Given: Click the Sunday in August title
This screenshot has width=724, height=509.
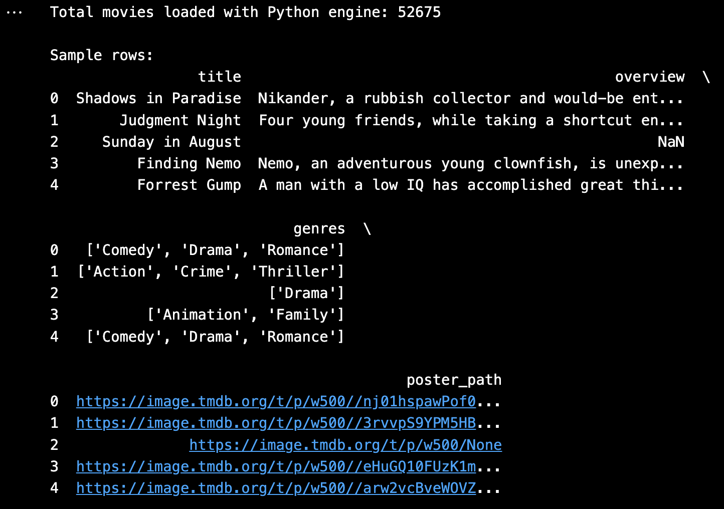Looking at the screenshot, I should [x=171, y=142].
